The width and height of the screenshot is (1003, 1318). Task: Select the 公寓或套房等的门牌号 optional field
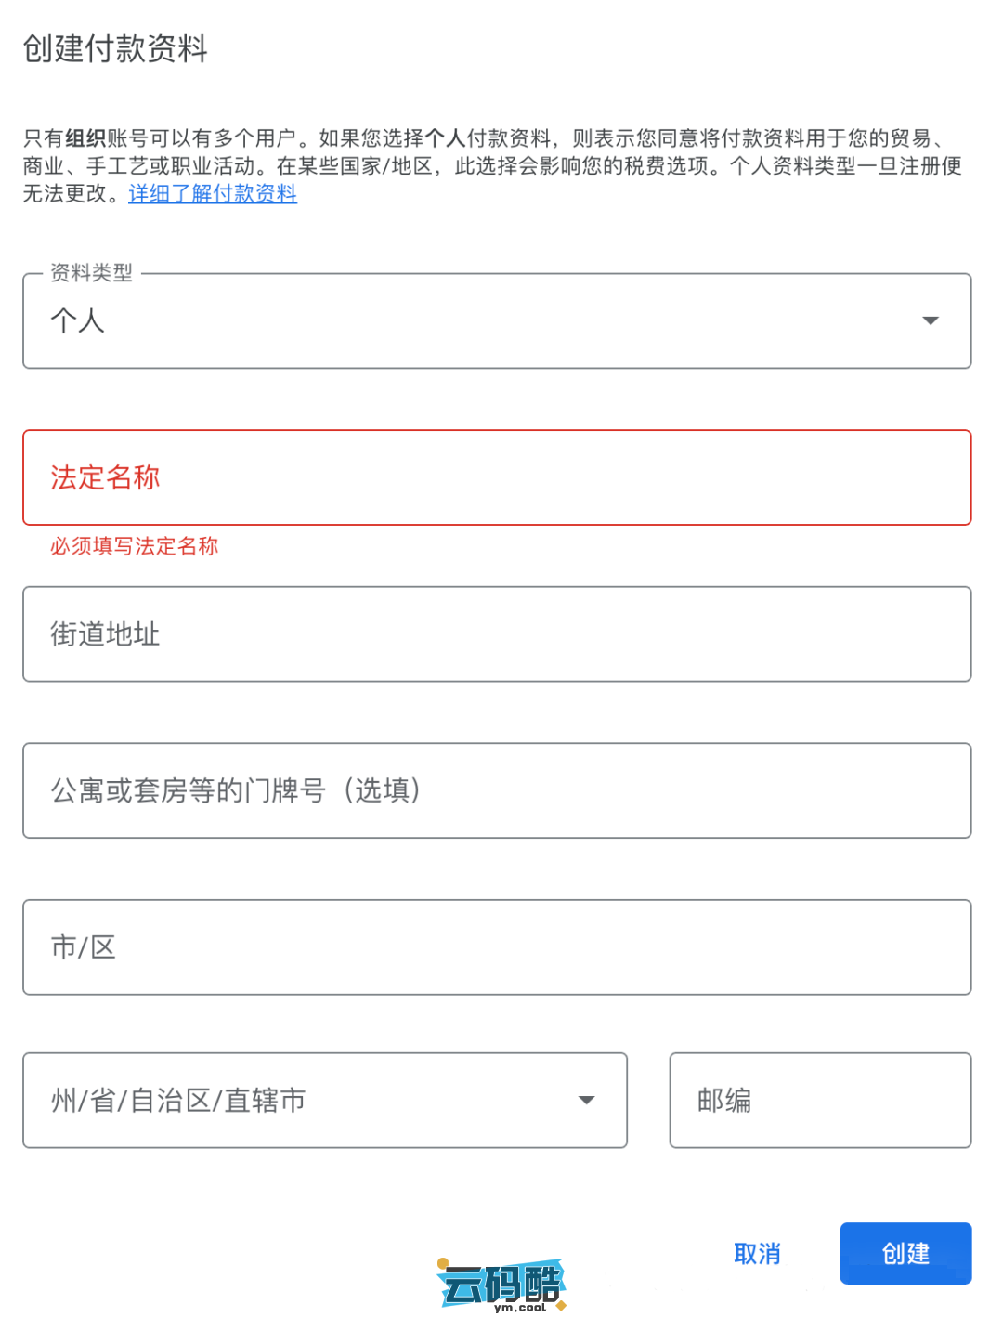pos(497,790)
